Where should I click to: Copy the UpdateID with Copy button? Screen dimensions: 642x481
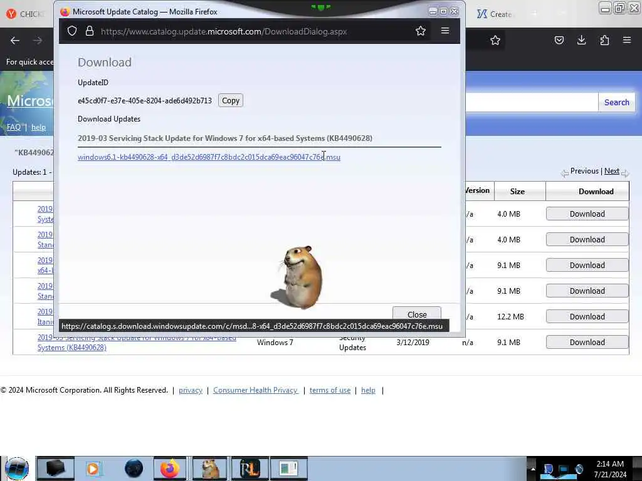(231, 101)
